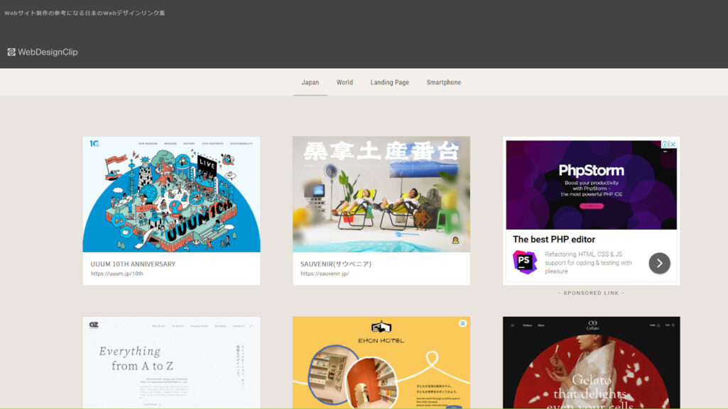The height and width of the screenshot is (409, 728).
Task: Open the SAUVENIR site thumbnail
Action: (381, 194)
